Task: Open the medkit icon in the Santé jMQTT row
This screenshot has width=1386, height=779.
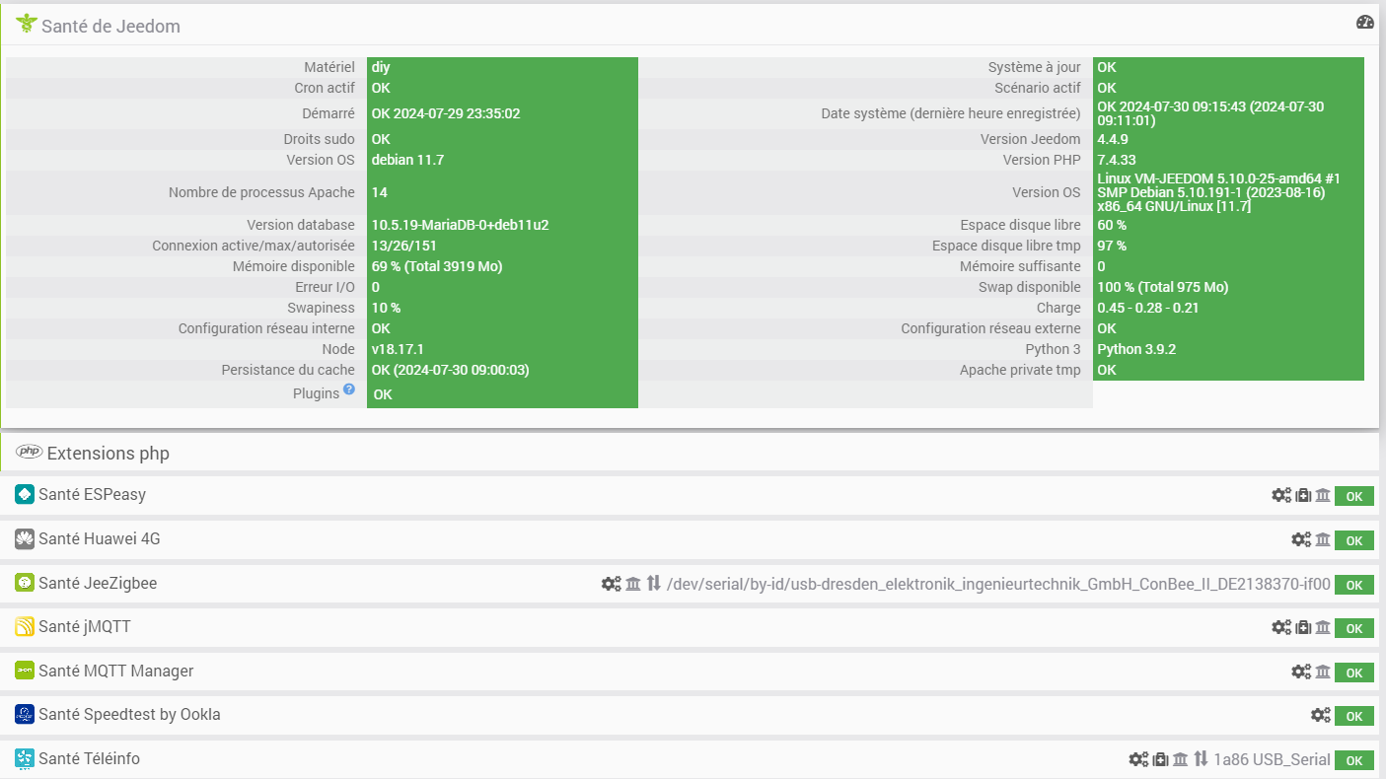Action: (x=1303, y=627)
